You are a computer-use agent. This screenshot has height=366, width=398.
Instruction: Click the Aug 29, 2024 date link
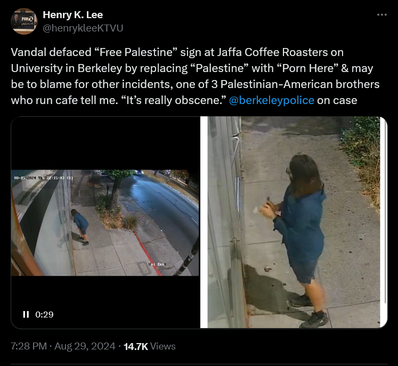pos(85,346)
